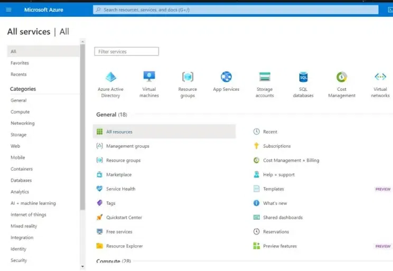The image size is (393, 271).
Task: Open Management groups link
Action: (x=128, y=146)
